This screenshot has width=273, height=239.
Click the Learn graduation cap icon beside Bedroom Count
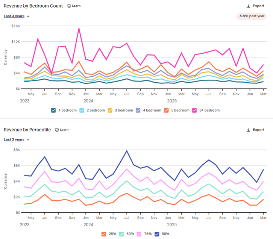[69, 6]
